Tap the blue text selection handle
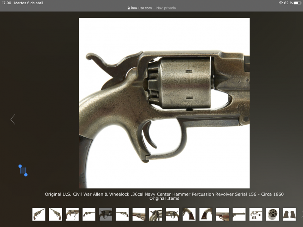The height and width of the screenshot is (227, 303). pyautogui.click(x=23, y=170)
